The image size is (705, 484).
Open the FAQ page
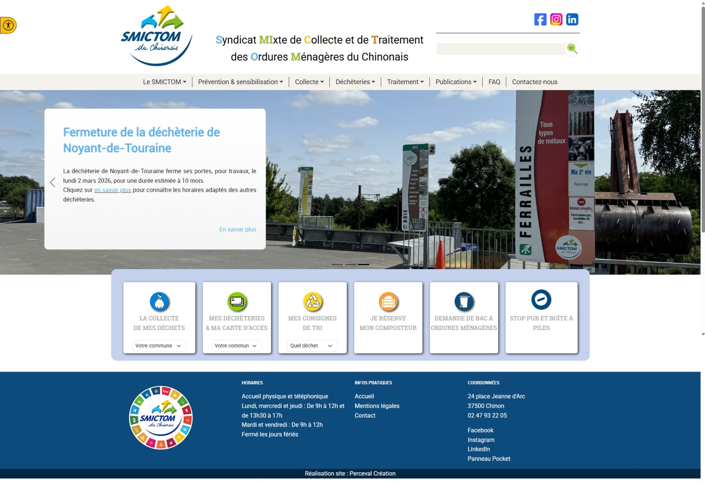coord(494,82)
